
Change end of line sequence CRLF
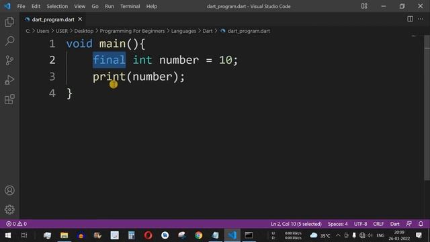point(378,224)
